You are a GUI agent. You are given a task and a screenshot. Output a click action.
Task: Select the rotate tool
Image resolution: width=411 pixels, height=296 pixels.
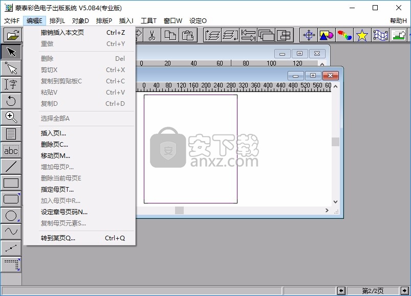point(11,101)
